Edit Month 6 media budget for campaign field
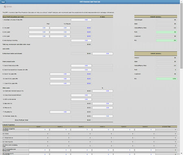Screen dimensions: 183x155 tap(145, 130)
